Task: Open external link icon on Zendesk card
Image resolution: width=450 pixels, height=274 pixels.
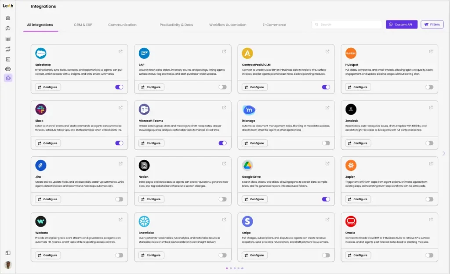Action: 431,108
